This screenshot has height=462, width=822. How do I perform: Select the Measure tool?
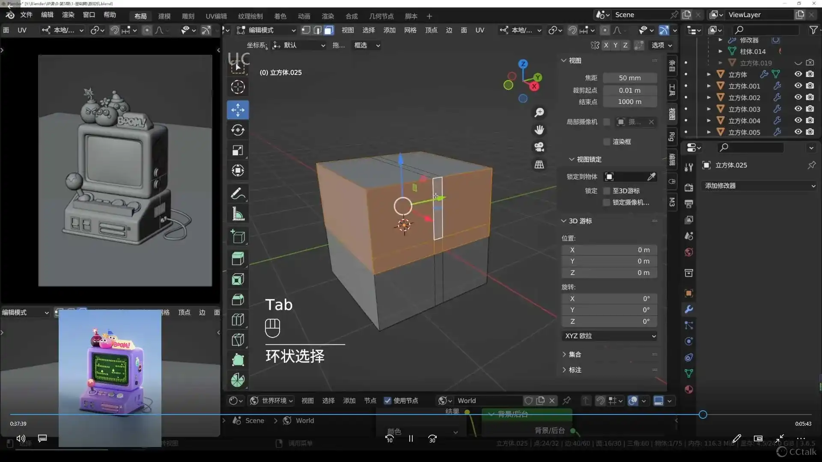238,214
